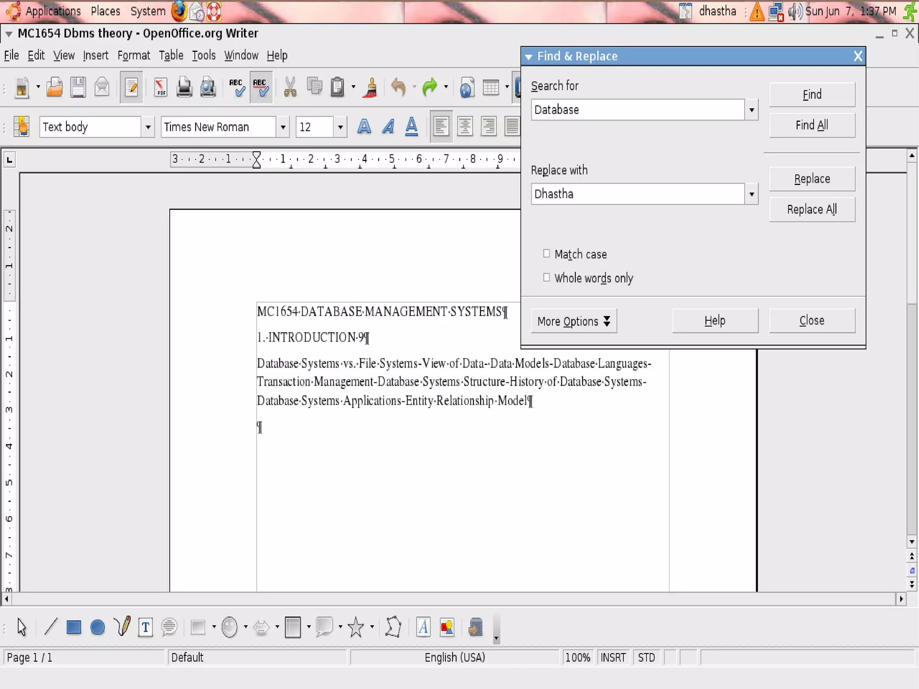Open the Applications menu in top panel

pyautogui.click(x=53, y=11)
